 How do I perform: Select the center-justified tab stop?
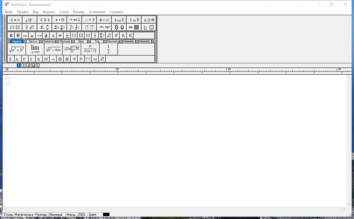pos(23,66)
